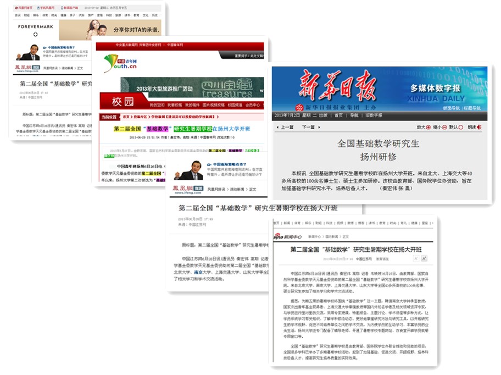Open 首页 in Xinhua Daily dark nav bar
Screen dimensions: 501x375
pyautogui.click(x=338, y=115)
